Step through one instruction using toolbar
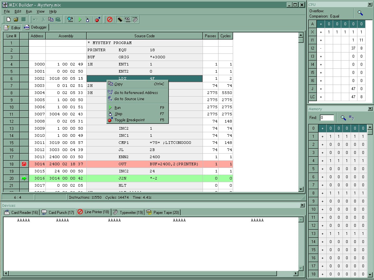 point(88,19)
